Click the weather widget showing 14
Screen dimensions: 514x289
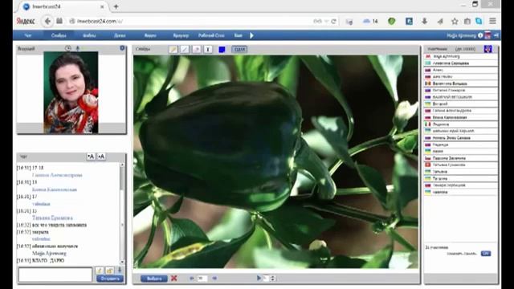pos(370,22)
